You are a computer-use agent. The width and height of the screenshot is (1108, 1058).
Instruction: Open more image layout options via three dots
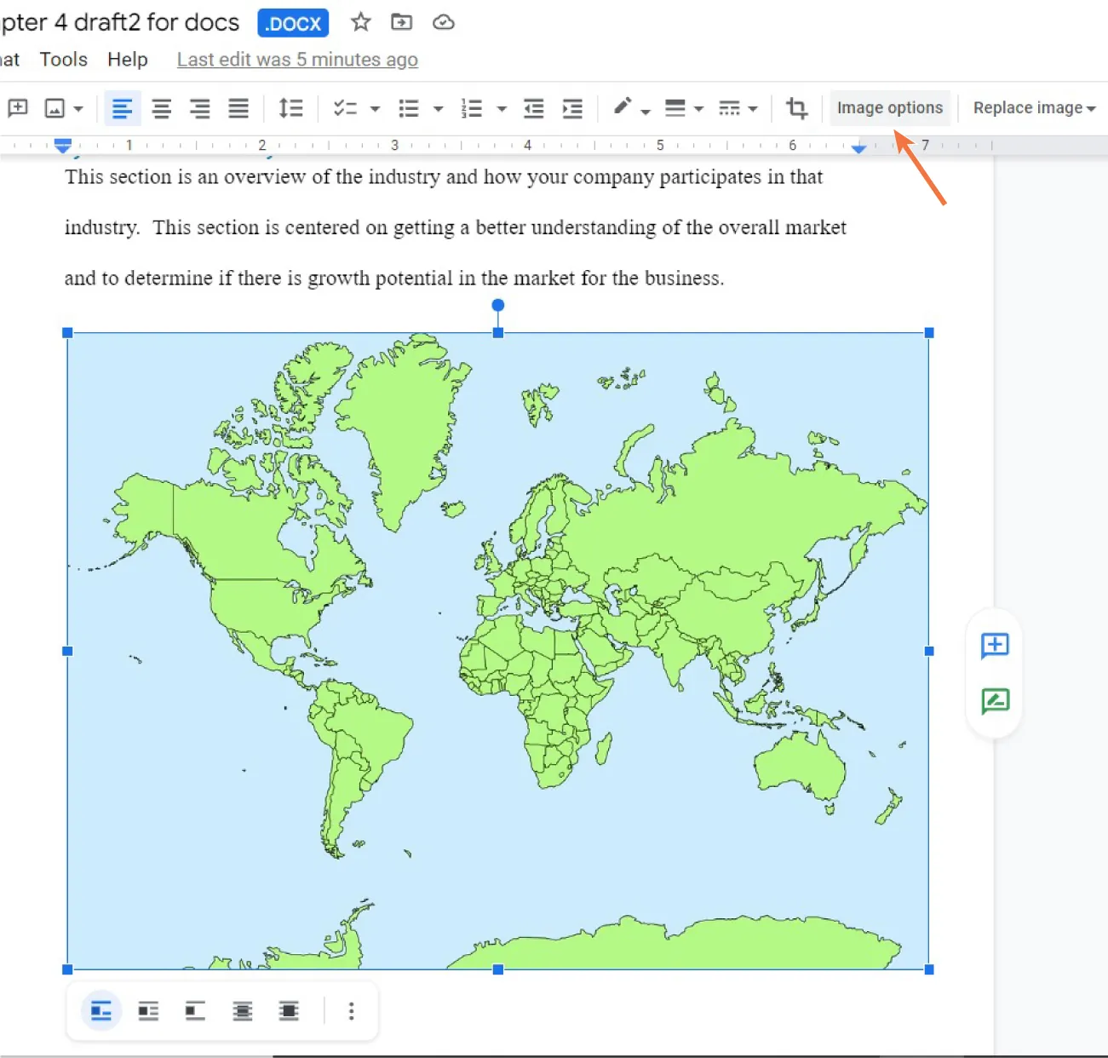(x=351, y=1010)
